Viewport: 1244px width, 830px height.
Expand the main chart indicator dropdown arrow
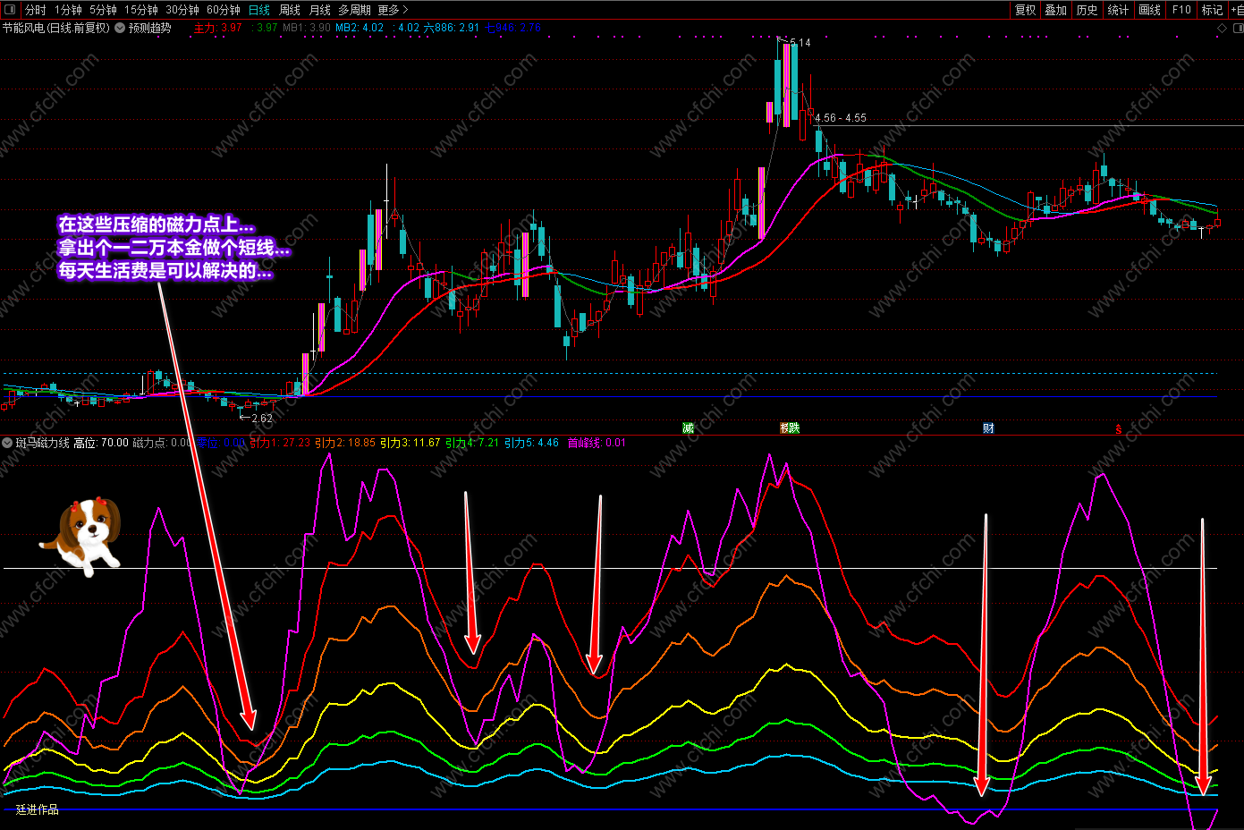[120, 28]
